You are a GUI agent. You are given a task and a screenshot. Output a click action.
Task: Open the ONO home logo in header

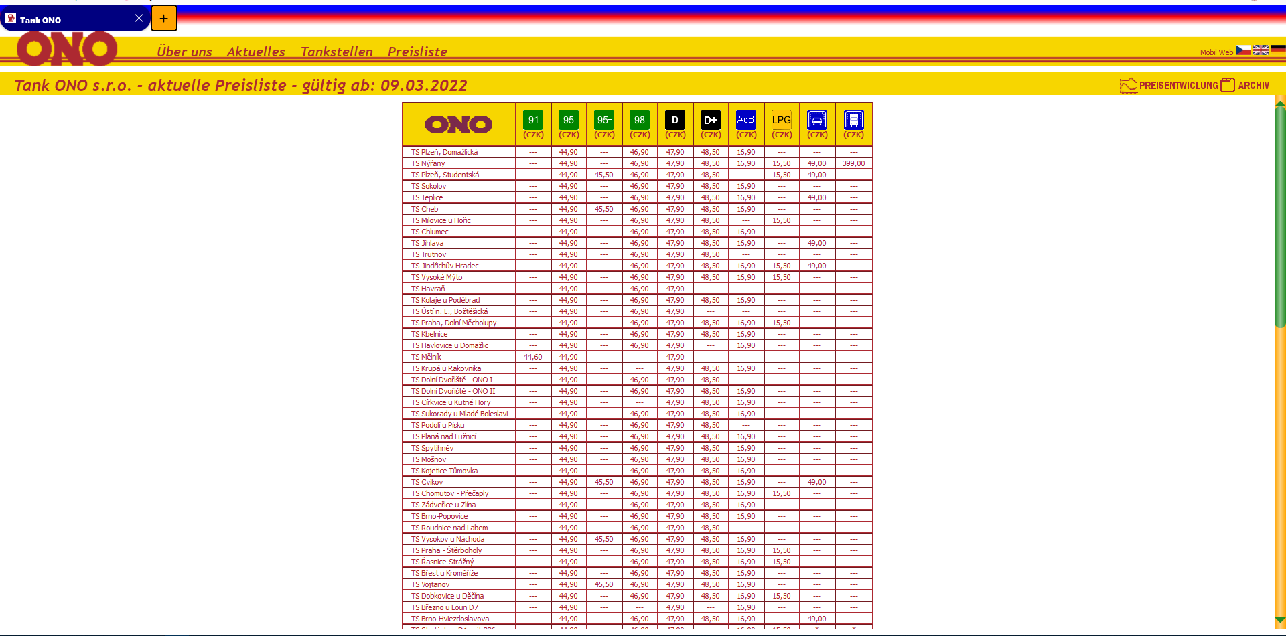(67, 49)
